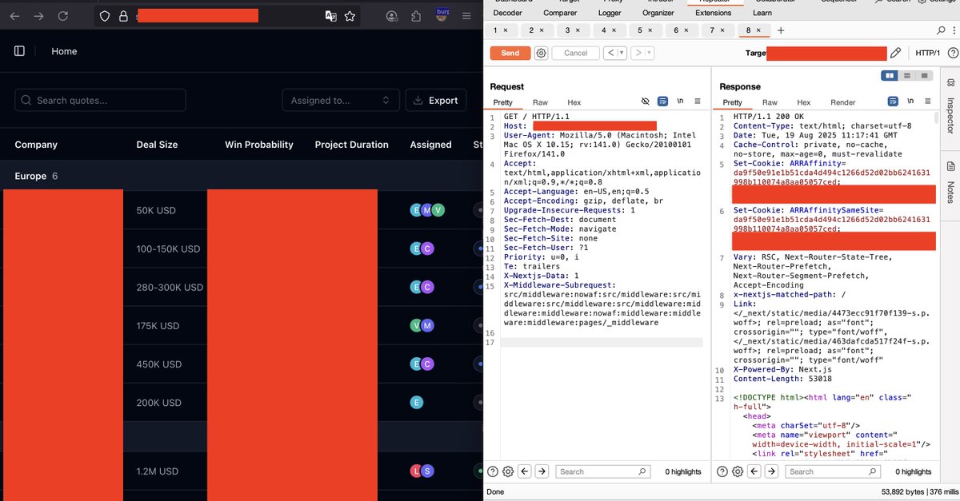Select top-bottom split layout button
Viewport: 960px width, 501px height.
(906, 75)
